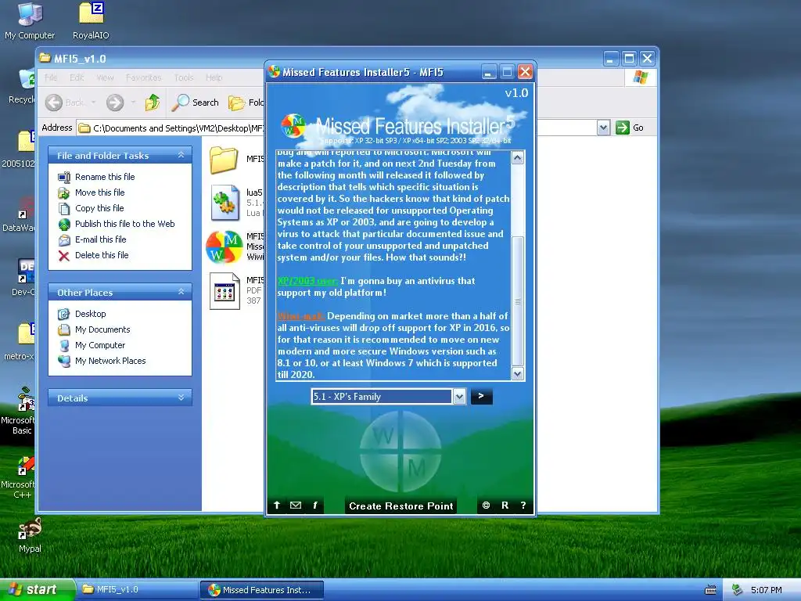Click the Folders button in Explorer toolbar
Screen dimensions: 801x601
(x=246, y=103)
